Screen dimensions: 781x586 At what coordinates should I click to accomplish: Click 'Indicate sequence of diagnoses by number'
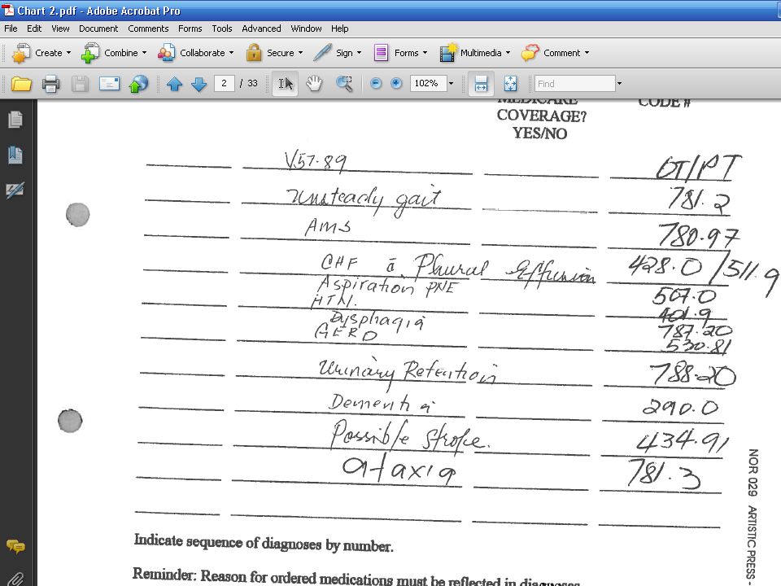tap(264, 543)
